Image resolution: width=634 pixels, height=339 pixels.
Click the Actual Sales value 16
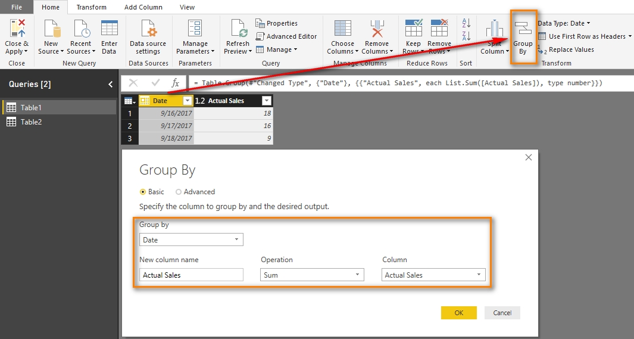click(233, 126)
